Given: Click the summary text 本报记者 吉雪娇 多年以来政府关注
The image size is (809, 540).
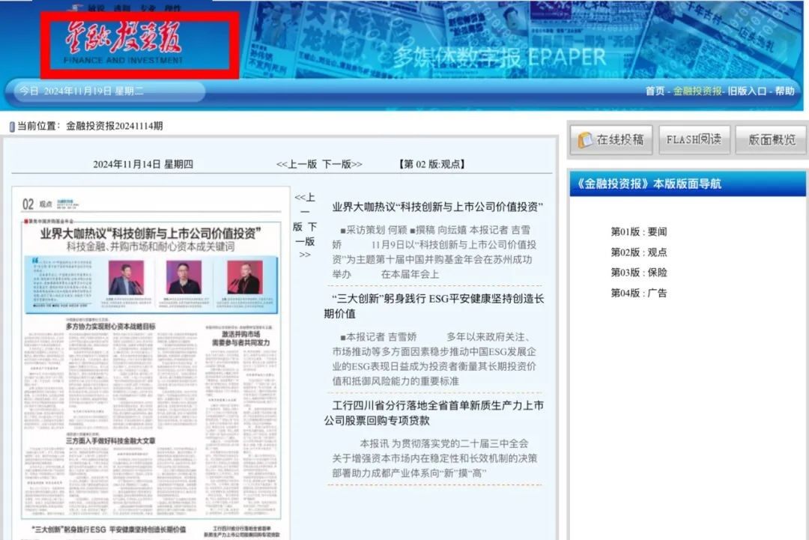Looking at the screenshot, I should [435, 359].
